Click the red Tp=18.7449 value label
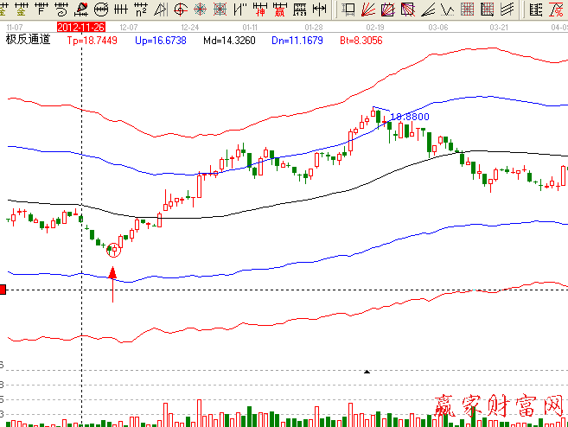The width and height of the screenshot is (568, 427). [x=93, y=41]
